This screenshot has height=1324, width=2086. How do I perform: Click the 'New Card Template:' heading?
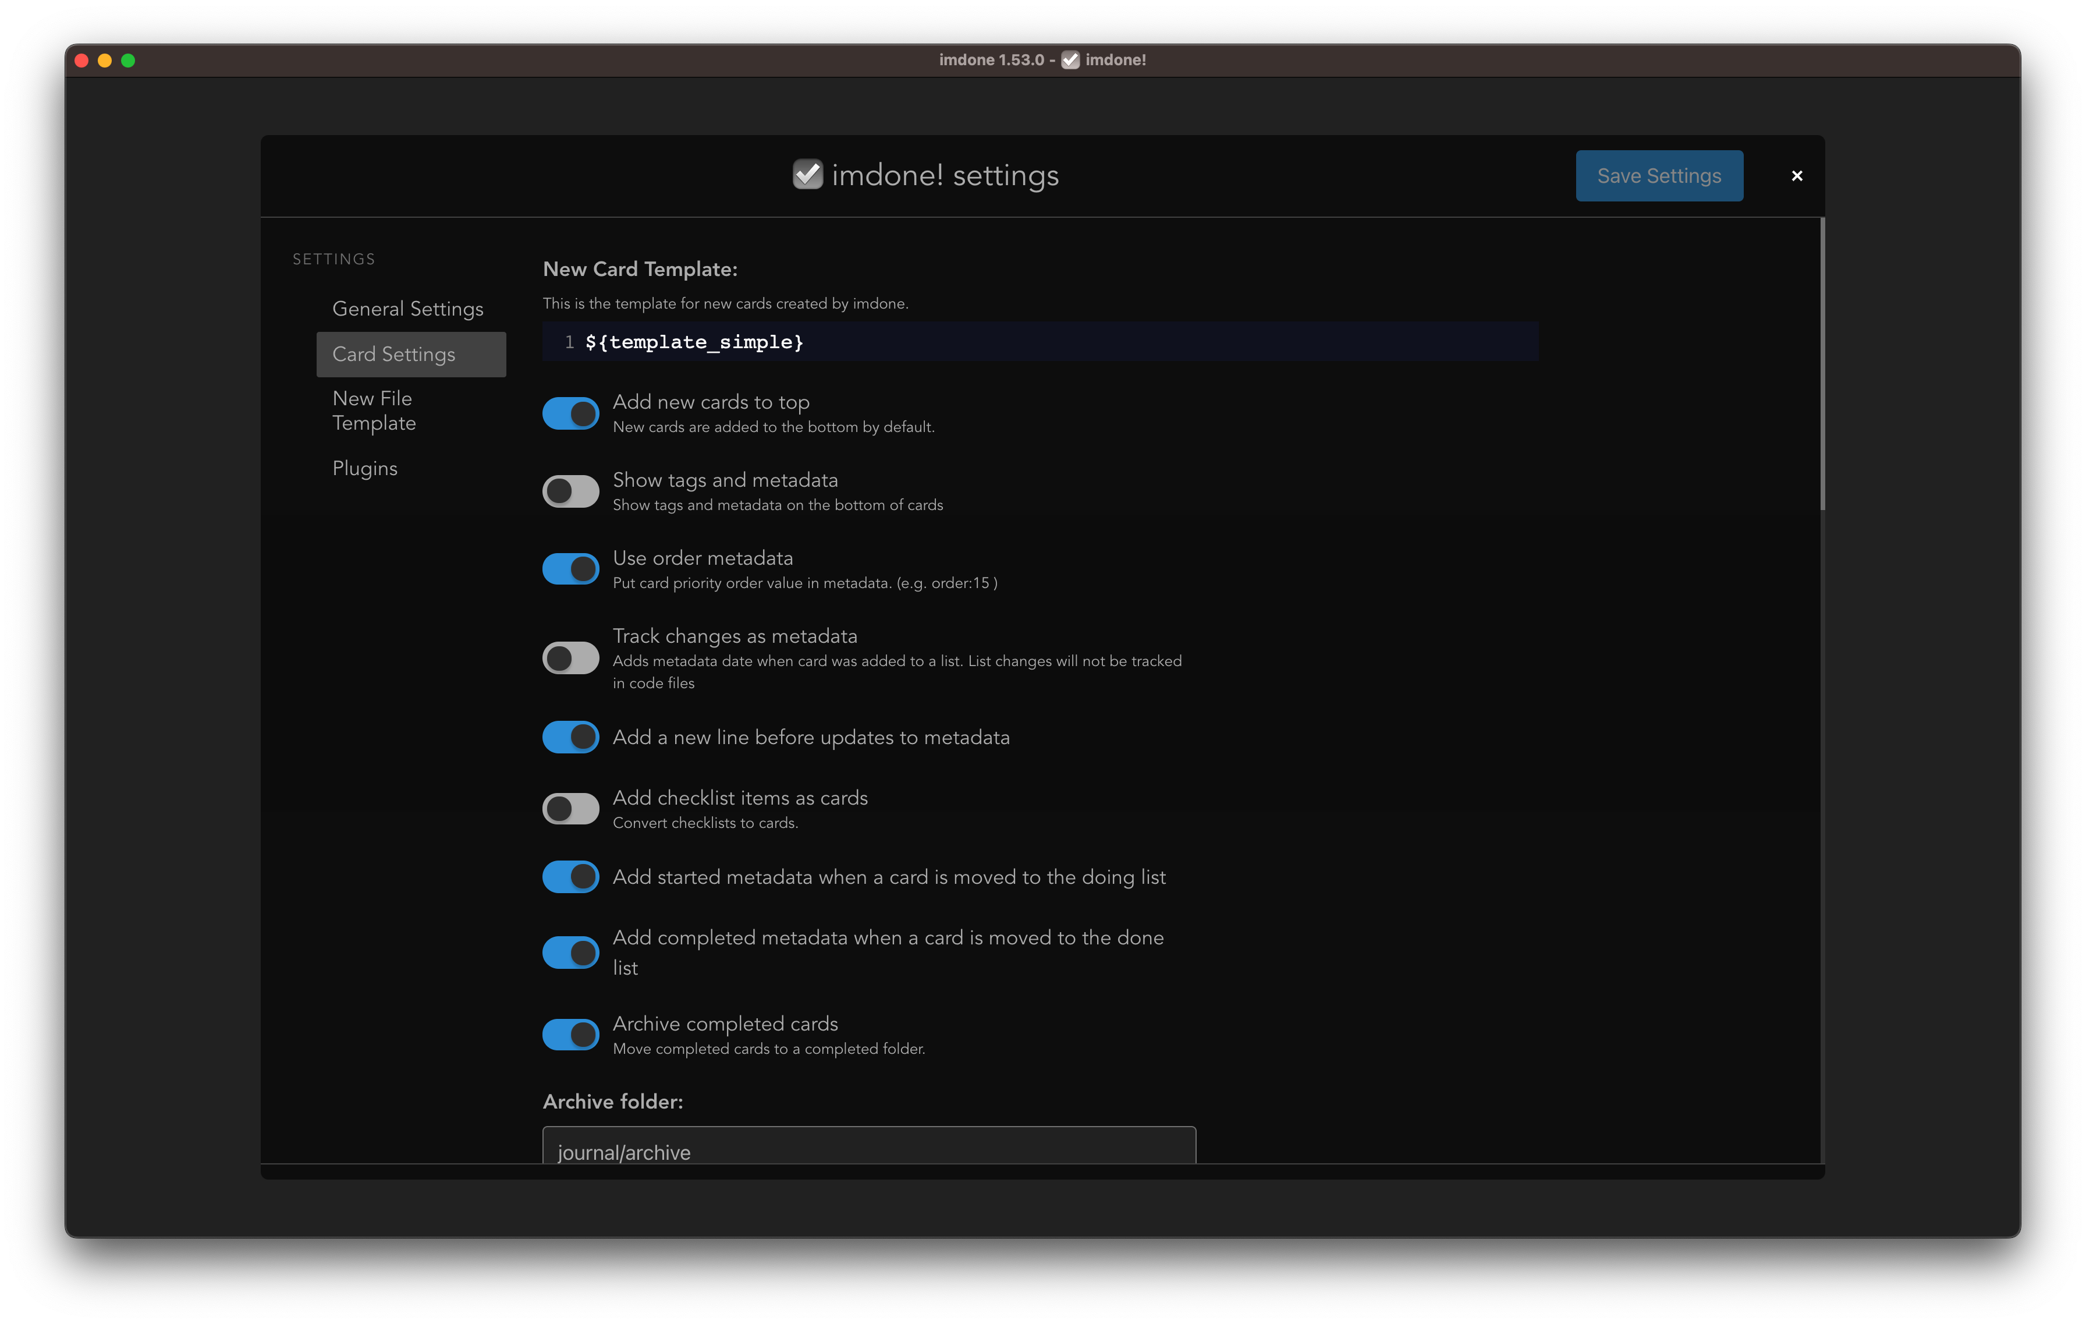(640, 268)
